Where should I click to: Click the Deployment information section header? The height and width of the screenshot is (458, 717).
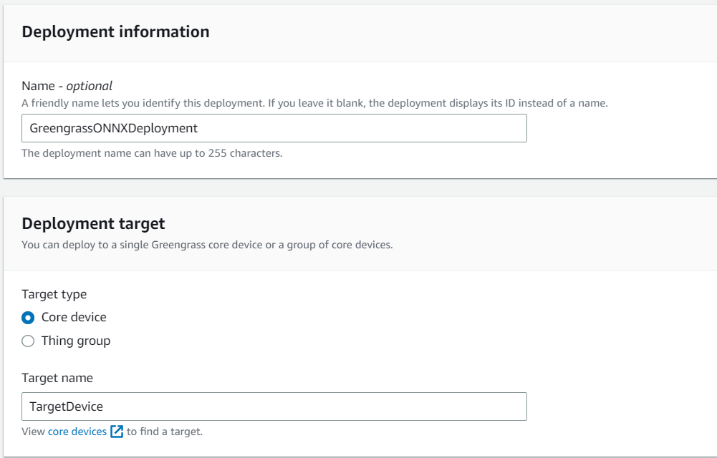pyautogui.click(x=115, y=31)
